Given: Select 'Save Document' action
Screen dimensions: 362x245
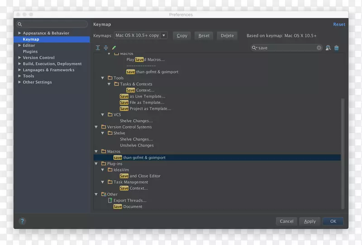Looking at the screenshot, I should click(x=128, y=207).
